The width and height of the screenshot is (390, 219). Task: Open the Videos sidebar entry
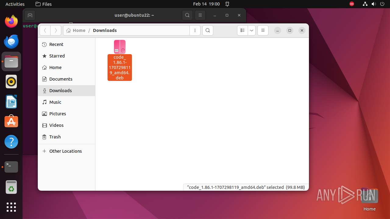[66, 125]
